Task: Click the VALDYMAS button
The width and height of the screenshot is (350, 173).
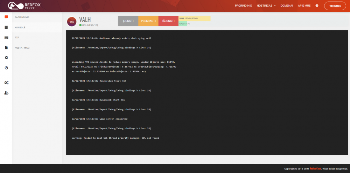Action: [335, 6]
